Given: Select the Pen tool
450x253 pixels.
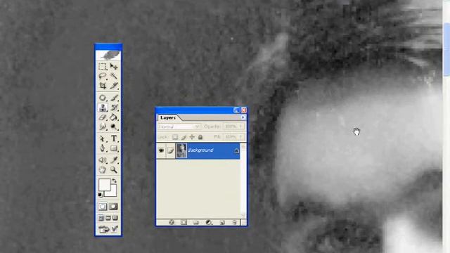Looking at the screenshot, I should [x=103, y=148].
